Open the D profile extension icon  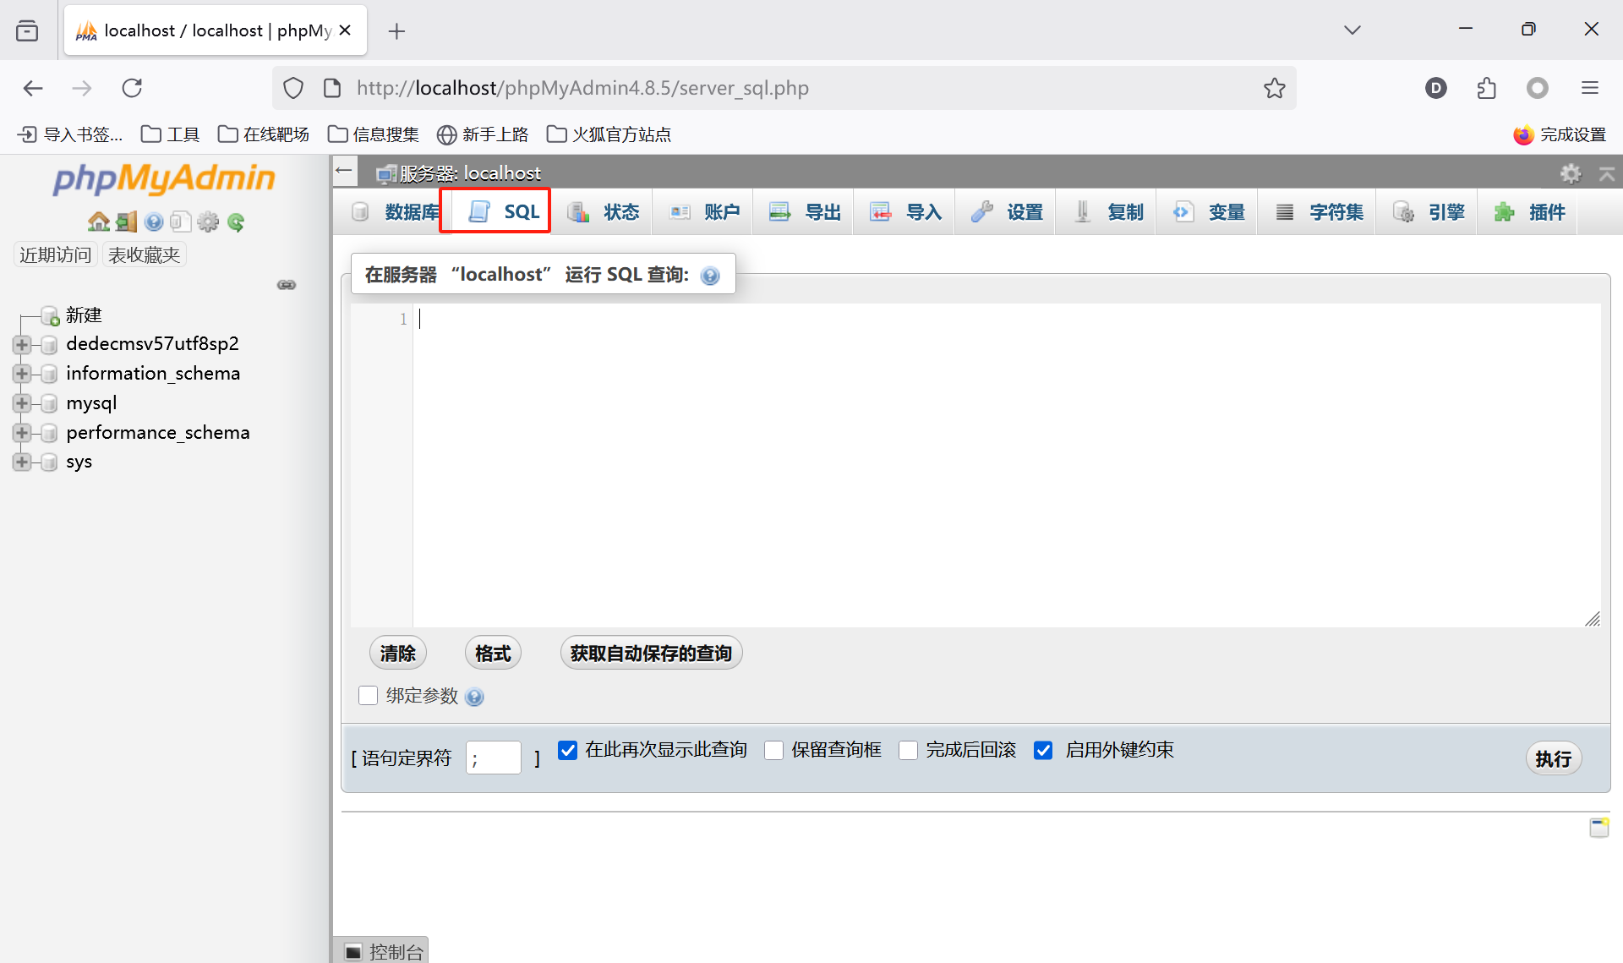pos(1435,88)
